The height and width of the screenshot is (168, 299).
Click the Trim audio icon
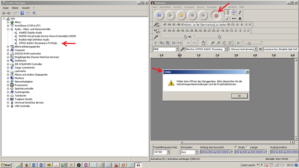[174, 43]
